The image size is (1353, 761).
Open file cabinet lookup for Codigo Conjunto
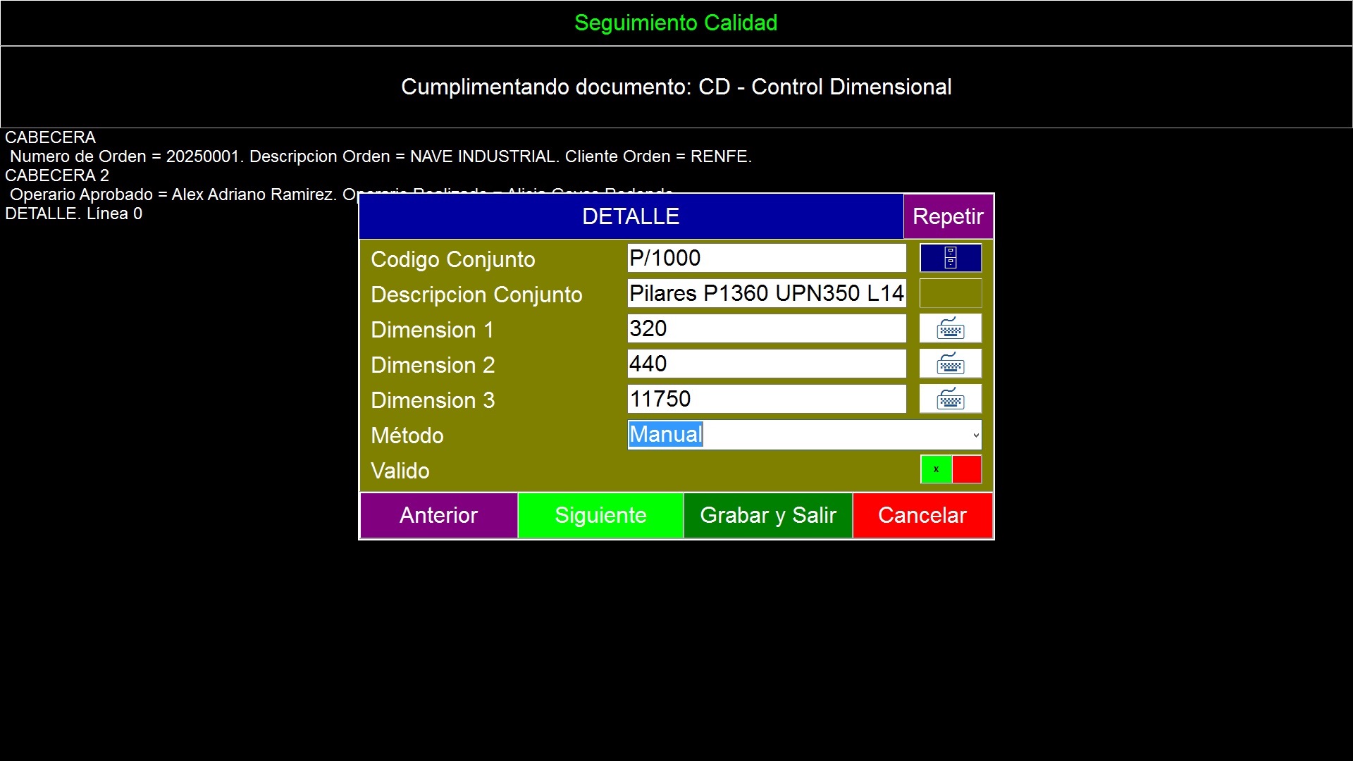pos(950,258)
